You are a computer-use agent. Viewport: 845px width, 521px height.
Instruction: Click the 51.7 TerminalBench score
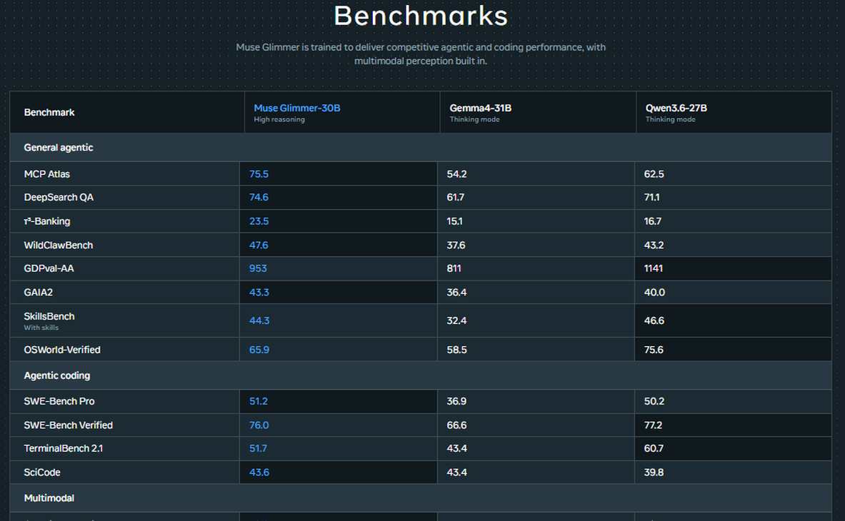(x=258, y=448)
